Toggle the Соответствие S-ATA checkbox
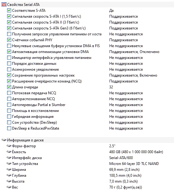174x191 pixels. 9,11
